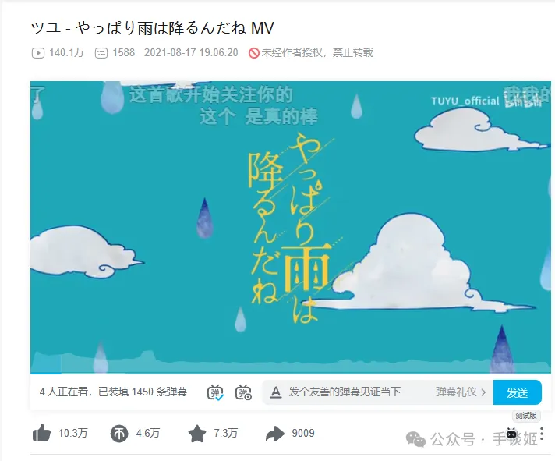555x461 pixels.
Task: Give a coin with the coin icon
Action: 119,434
